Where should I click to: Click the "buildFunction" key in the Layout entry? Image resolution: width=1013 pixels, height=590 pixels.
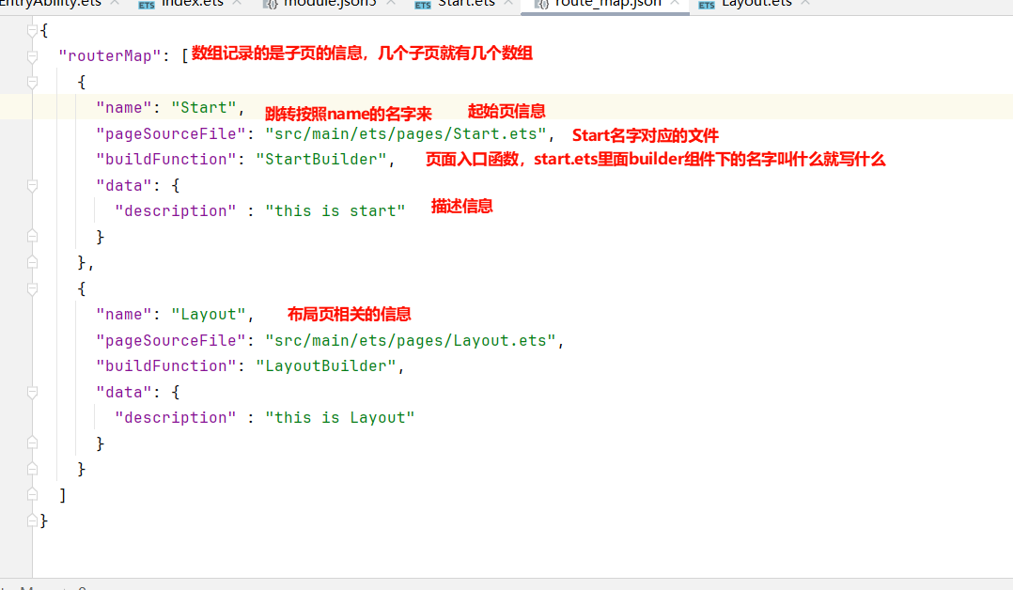[x=166, y=366]
